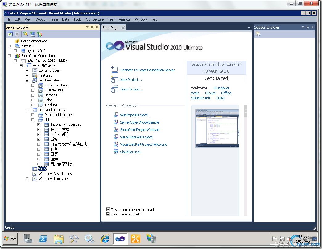This screenshot has height=249, width=322.
Task: Expand the Workflow Templates node
Action: coord(27,179)
